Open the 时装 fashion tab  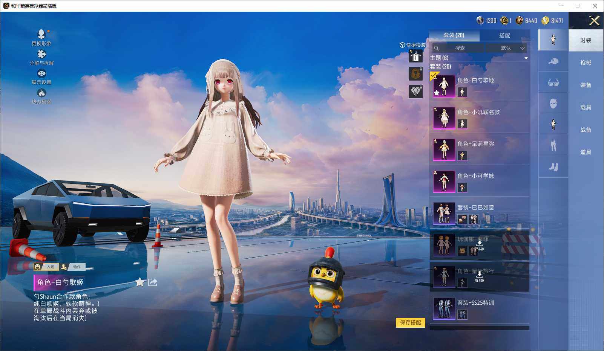(x=586, y=40)
